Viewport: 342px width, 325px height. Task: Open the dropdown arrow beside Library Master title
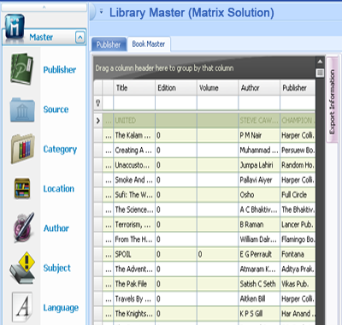coord(101,12)
